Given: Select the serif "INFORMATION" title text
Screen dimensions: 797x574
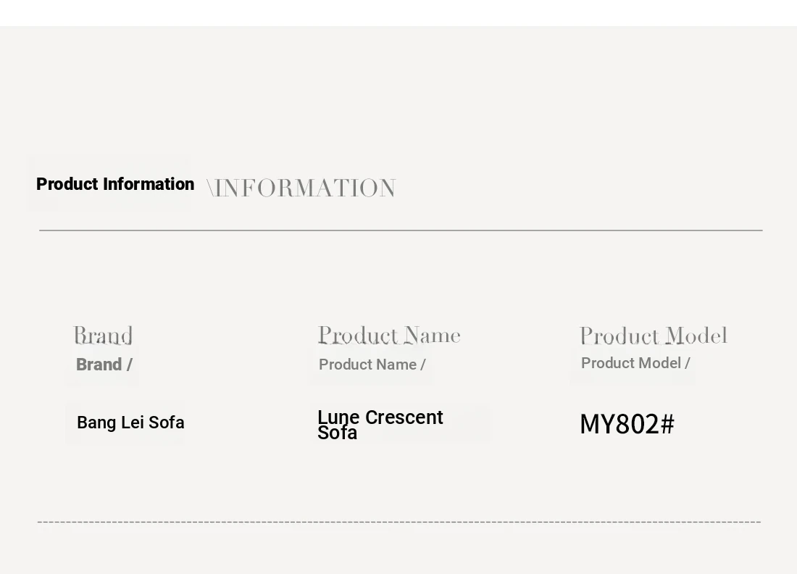Looking at the screenshot, I should coord(305,188).
